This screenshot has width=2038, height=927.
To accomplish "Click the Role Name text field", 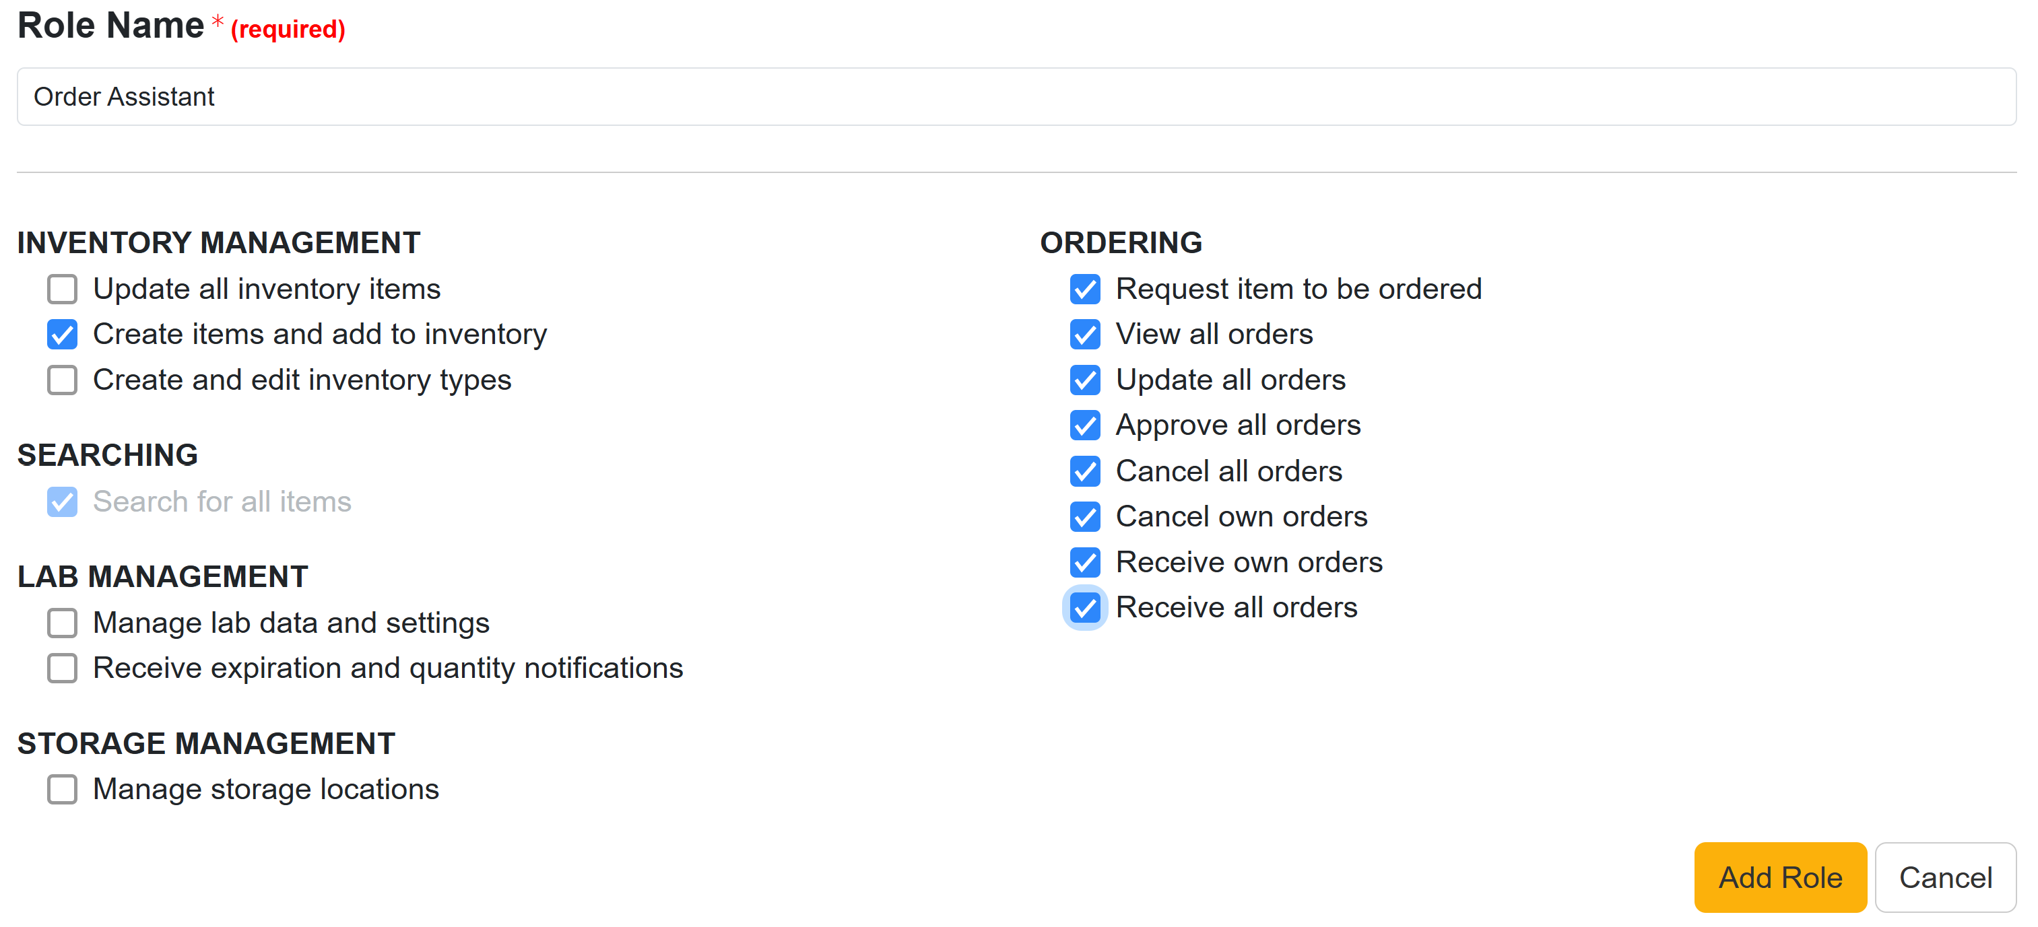I will tap(1016, 96).
